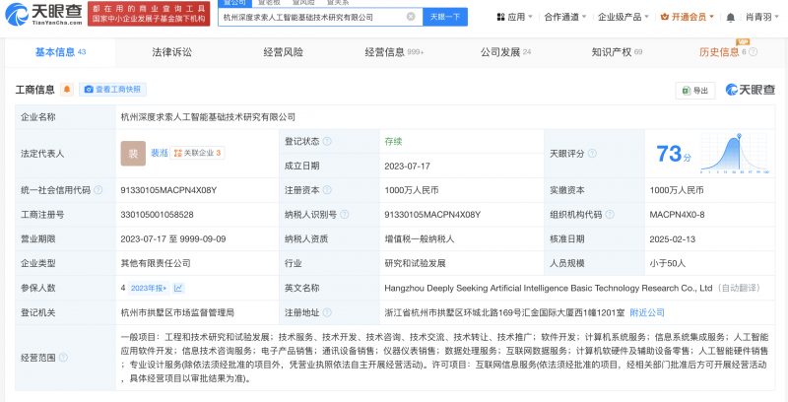The height and width of the screenshot is (402, 788).
Task: Click the English name Hangzhou Deeply Seeking text
Action: coord(549,288)
